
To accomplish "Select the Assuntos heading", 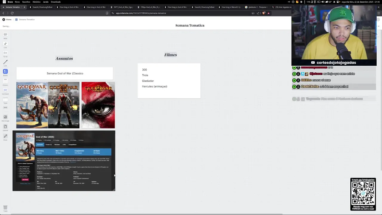I will click(64, 59).
